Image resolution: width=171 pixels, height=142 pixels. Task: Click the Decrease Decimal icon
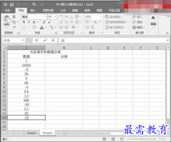pos(92,27)
